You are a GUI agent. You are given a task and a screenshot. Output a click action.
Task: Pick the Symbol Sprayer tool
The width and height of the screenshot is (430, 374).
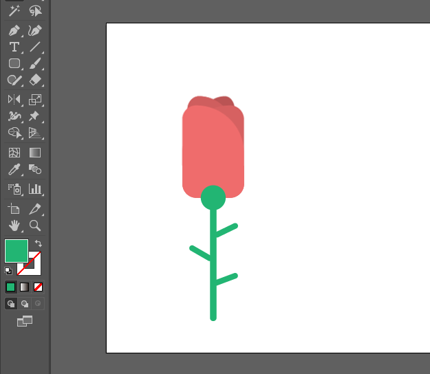click(14, 188)
